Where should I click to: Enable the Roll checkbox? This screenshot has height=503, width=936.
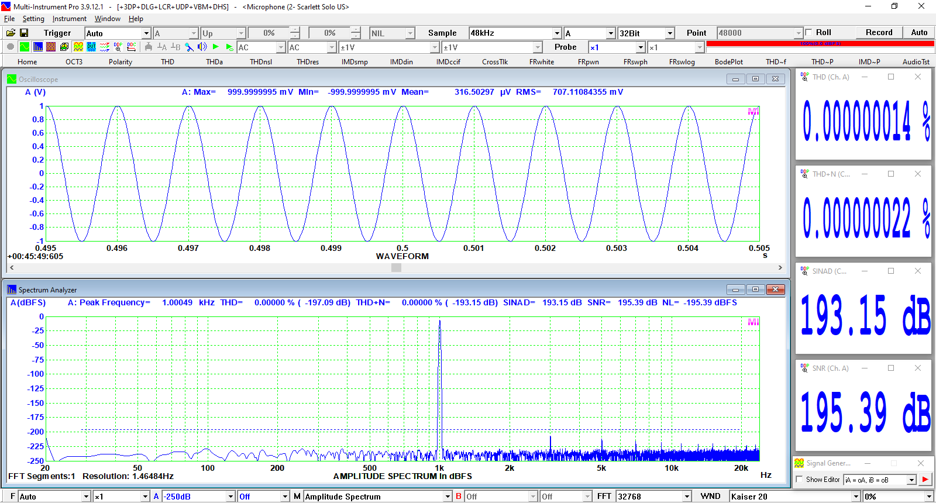(809, 32)
